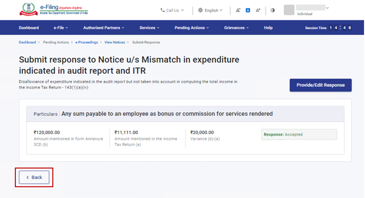This screenshot has height=198, width=365.
Task: Open the Authorised Partners menu
Action: coord(103,28)
